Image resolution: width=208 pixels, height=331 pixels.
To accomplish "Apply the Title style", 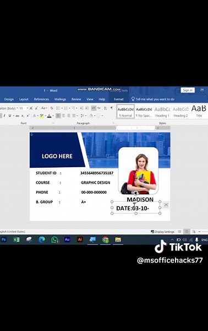I will click(x=199, y=111).
